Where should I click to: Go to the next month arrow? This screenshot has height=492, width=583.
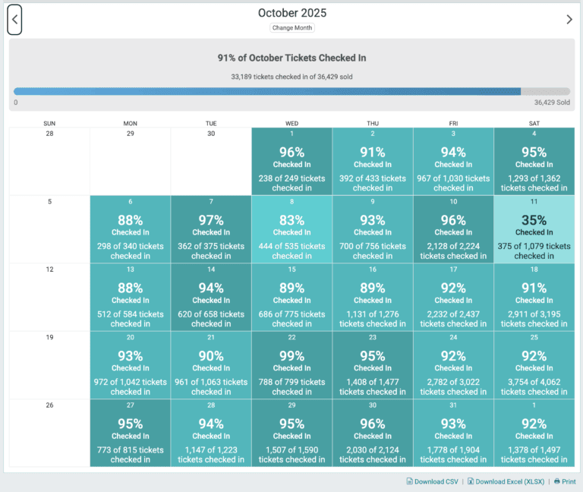tap(569, 20)
